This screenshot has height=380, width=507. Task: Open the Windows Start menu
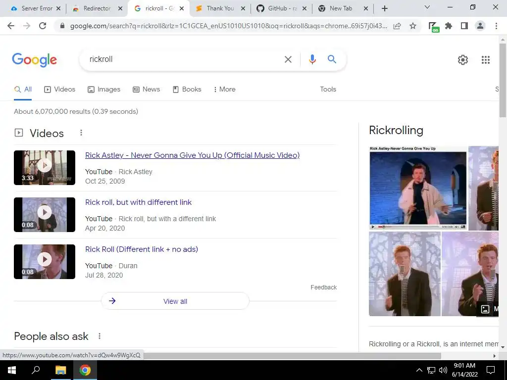[12, 370]
